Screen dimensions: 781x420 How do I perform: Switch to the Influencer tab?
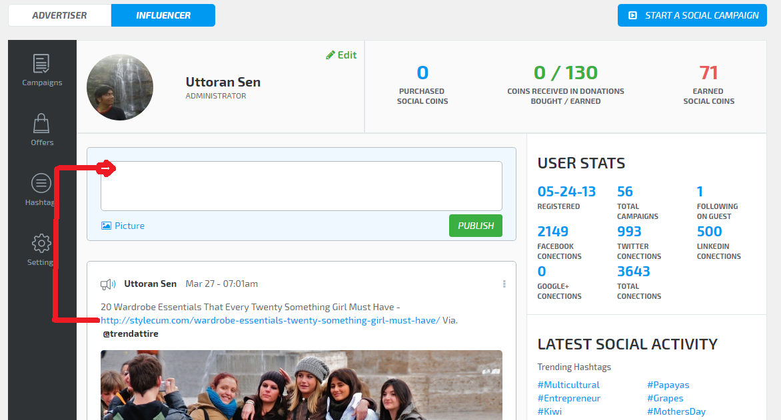(x=163, y=15)
